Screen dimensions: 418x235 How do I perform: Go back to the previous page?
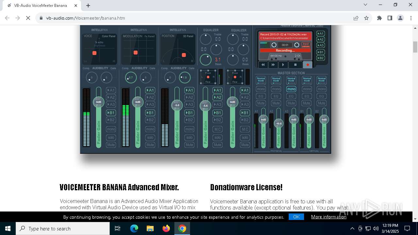[x=7, y=18]
